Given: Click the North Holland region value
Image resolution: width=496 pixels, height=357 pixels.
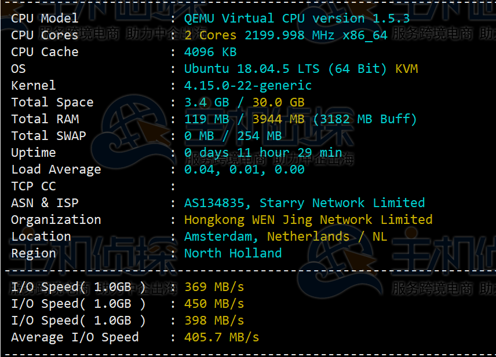Looking at the screenshot, I should (x=232, y=253).
